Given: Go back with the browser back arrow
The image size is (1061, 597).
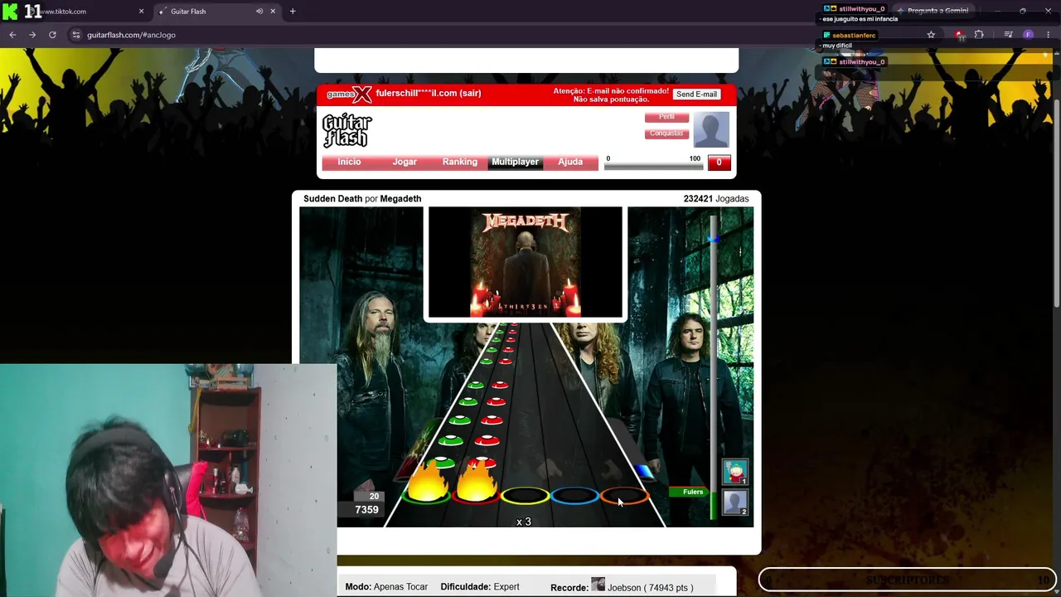Looking at the screenshot, I should tap(12, 35).
